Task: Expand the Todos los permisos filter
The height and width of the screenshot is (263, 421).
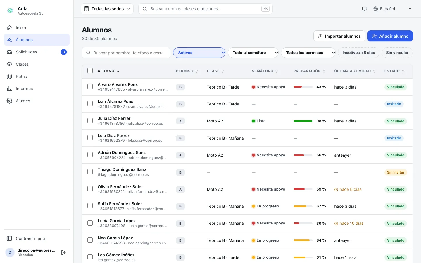Action: click(308, 53)
